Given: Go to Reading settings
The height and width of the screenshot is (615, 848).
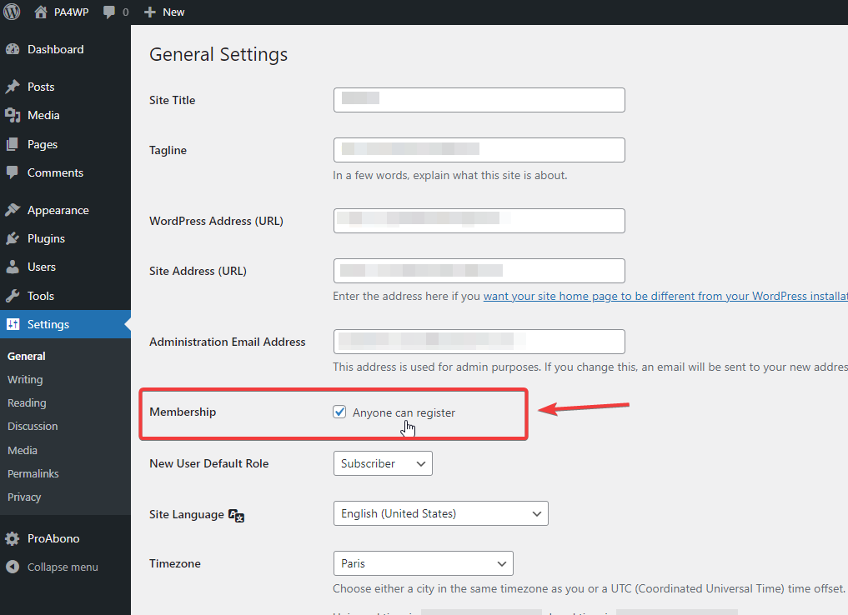Looking at the screenshot, I should (x=27, y=402).
